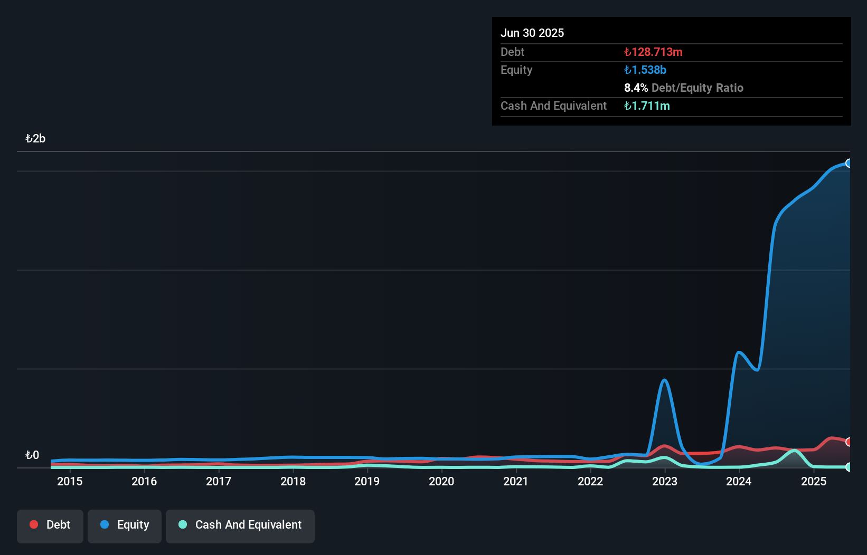Image resolution: width=867 pixels, height=555 pixels.
Task: Click the 2017 x-axis label
Action: point(219,481)
